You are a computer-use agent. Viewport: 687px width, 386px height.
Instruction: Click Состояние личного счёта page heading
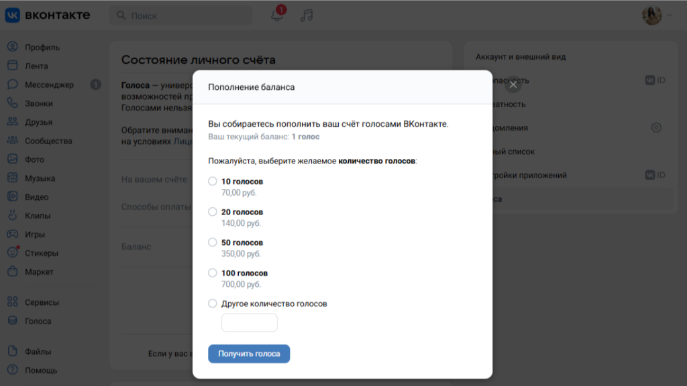pyautogui.click(x=198, y=60)
